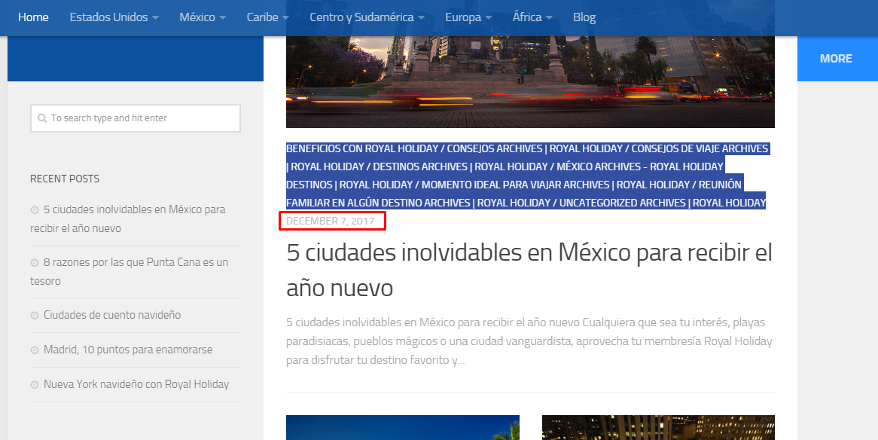
Task: Click 'UNCATEGORIZED ARCHIVES | ROYAL HOLIDAY' category link
Action: tap(663, 203)
